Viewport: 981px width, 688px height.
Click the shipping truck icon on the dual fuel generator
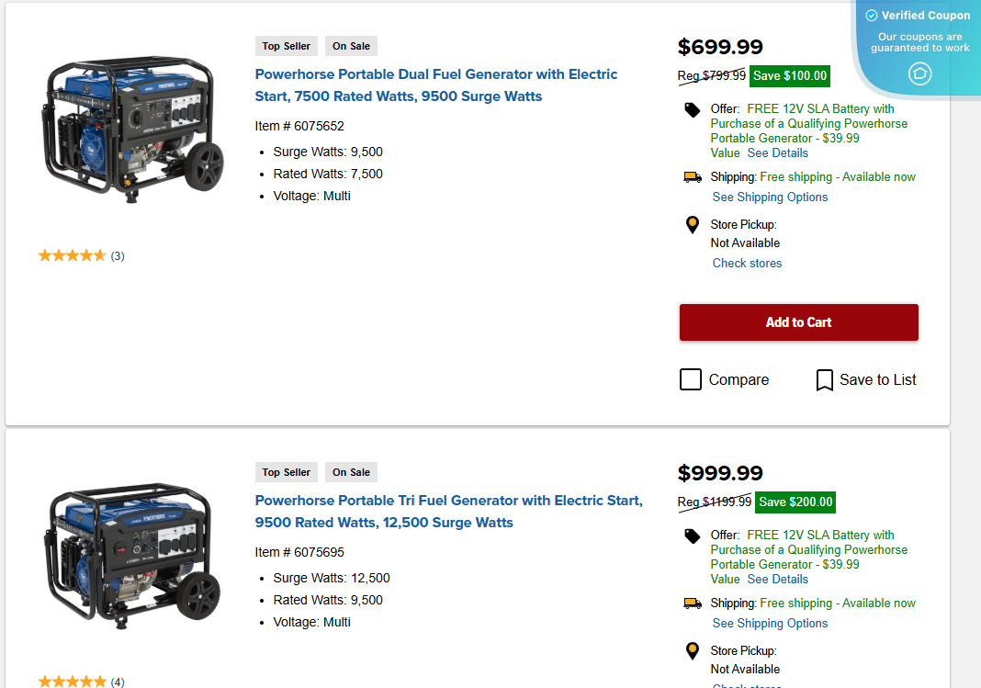pos(693,175)
